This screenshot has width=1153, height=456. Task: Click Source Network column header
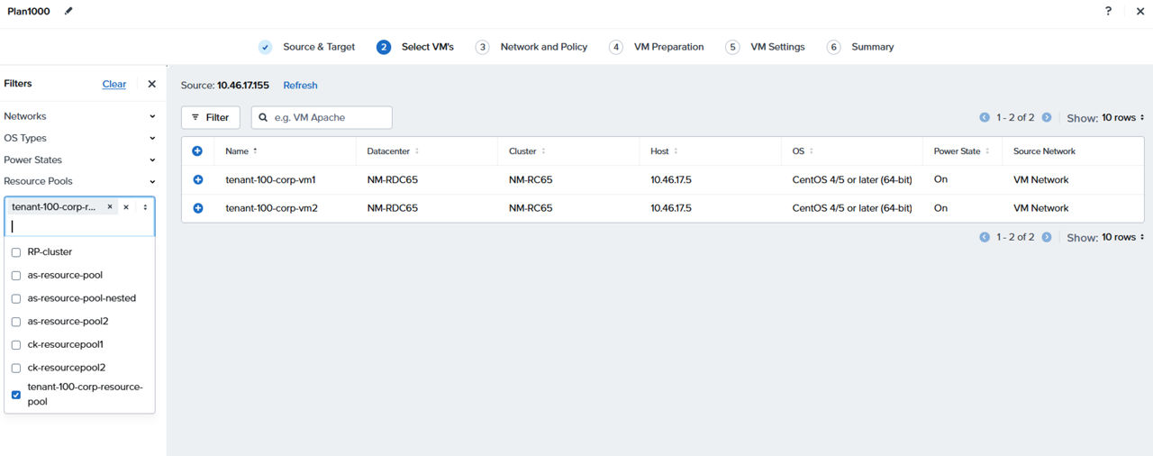click(x=1044, y=151)
